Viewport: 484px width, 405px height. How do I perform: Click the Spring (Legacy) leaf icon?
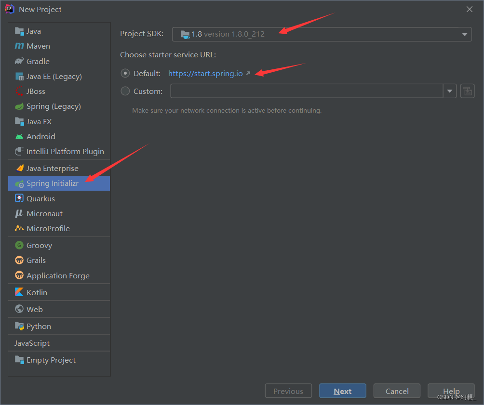[x=19, y=106]
